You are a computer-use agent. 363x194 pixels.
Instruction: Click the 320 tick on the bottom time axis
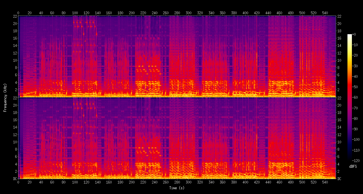(200, 182)
